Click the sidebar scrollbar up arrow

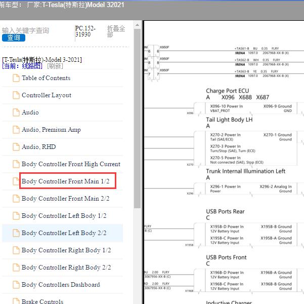137,25
